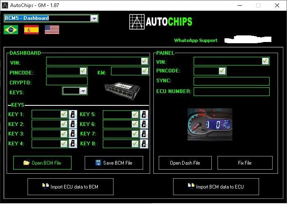The image size is (287, 205).
Task: Click the instrument cluster dashboard image
Action: tap(210, 125)
